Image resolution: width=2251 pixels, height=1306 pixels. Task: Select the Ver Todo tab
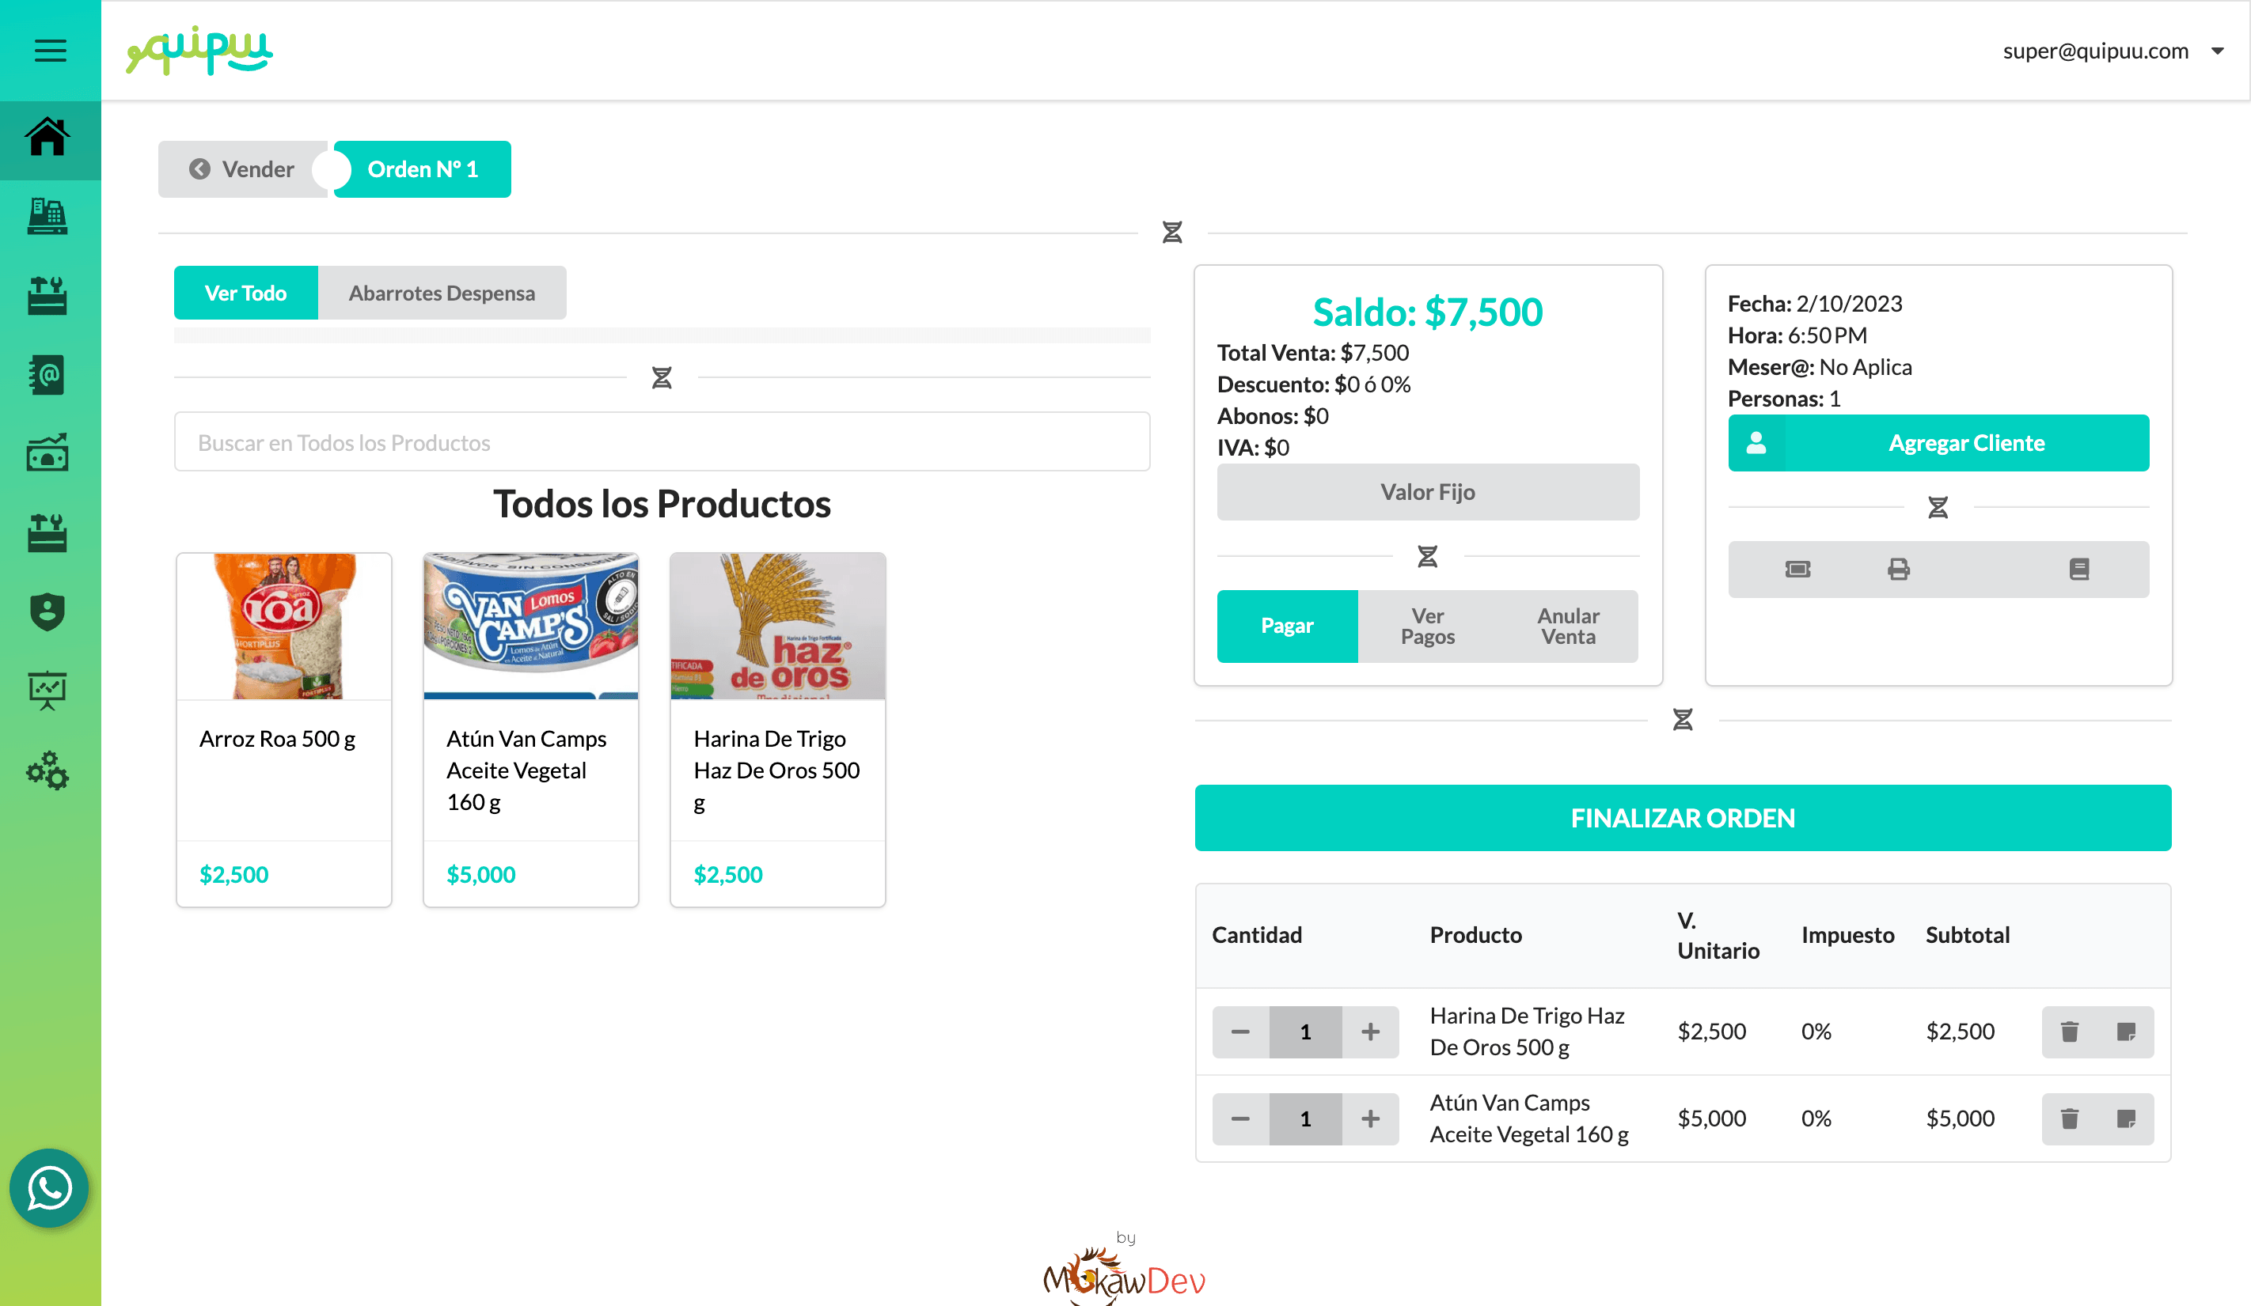click(x=245, y=293)
